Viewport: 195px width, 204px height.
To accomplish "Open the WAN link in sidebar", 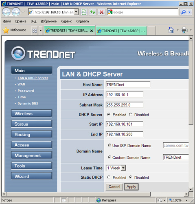I will (21, 84).
